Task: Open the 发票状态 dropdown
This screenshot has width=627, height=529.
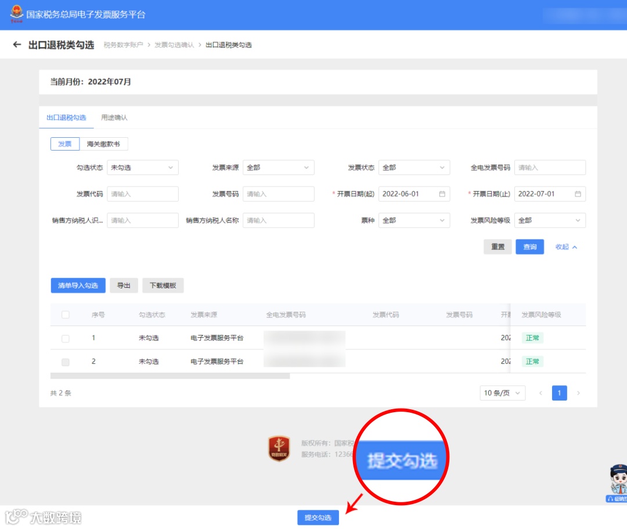Action: coord(414,167)
